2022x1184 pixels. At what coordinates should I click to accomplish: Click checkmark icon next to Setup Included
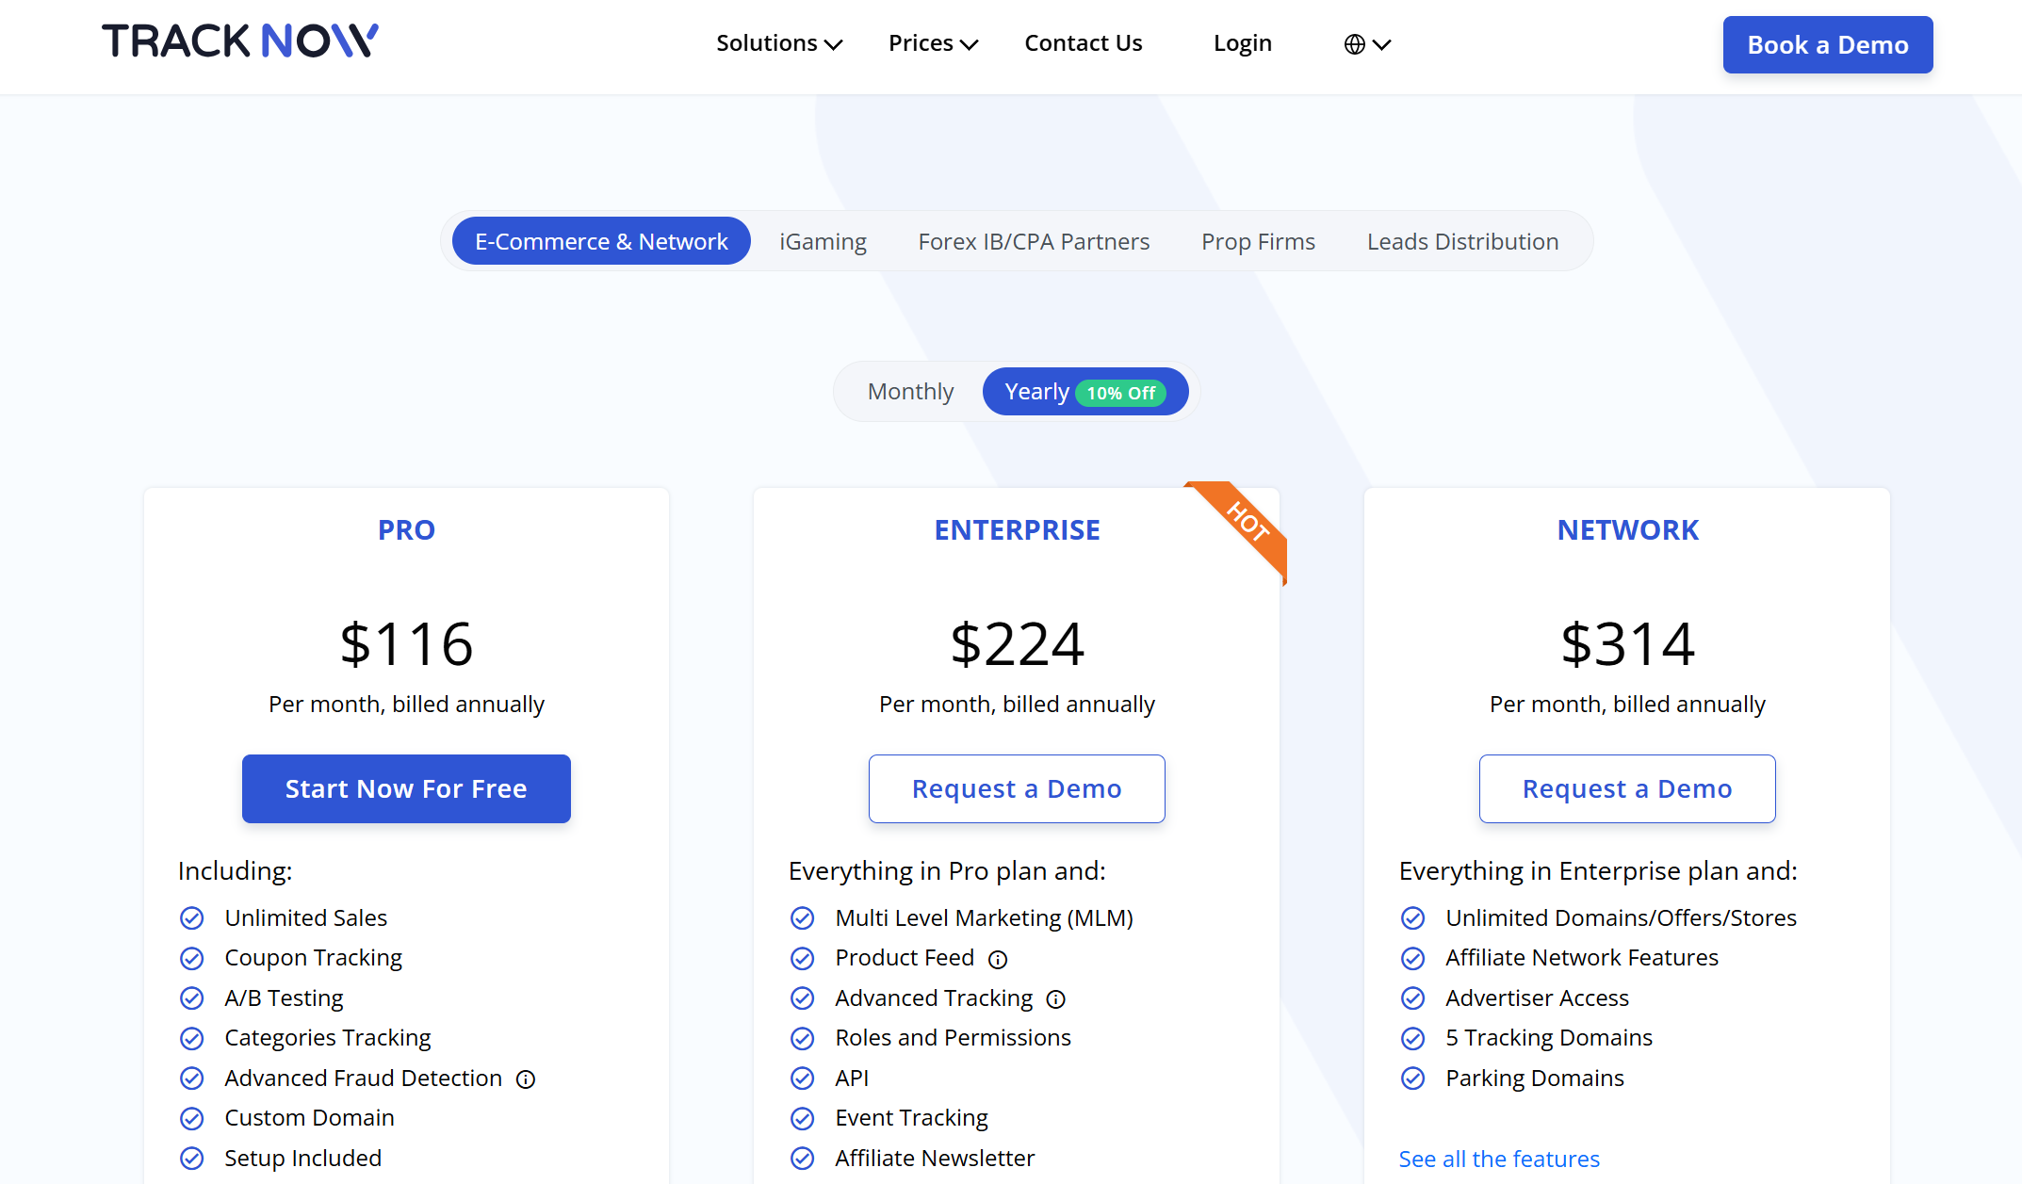coord(191,1158)
